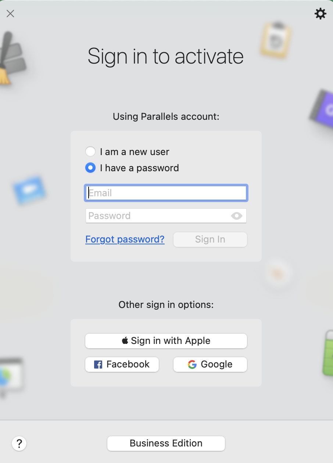Focus the Email input field
Image resolution: width=333 pixels, height=463 pixels.
pyautogui.click(x=166, y=193)
